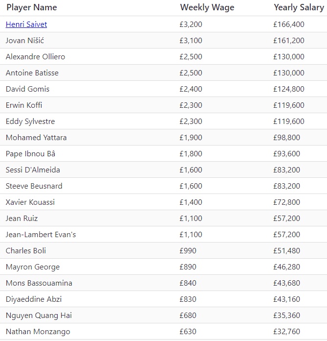Screen dimensions: 327x341
Task: Click the Jean-Lambert Evan's name cell
Action: coord(41,234)
